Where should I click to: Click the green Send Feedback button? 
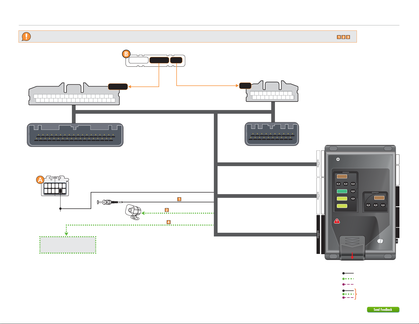[x=383, y=309]
